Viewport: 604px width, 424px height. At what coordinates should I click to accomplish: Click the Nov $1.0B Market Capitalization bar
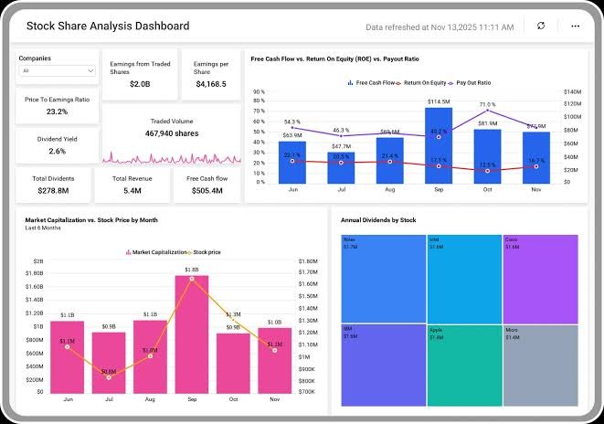[x=275, y=360]
